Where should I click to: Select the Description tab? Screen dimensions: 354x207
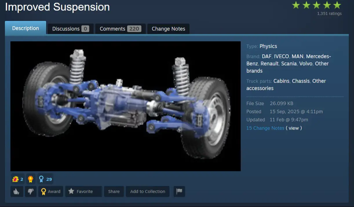25,28
